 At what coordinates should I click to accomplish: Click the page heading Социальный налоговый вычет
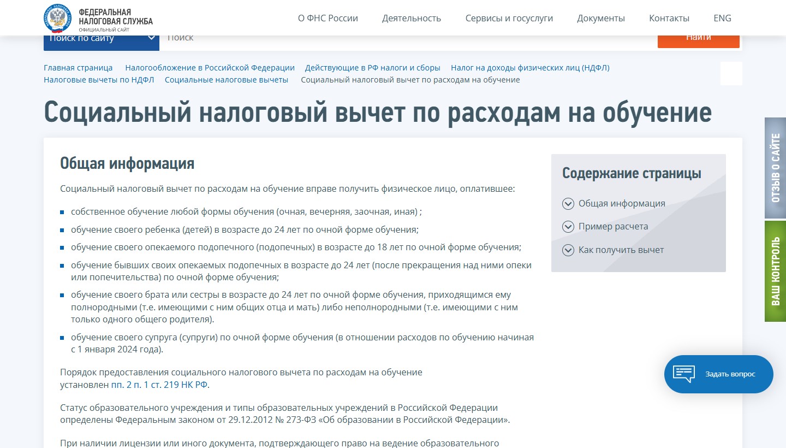(x=378, y=113)
